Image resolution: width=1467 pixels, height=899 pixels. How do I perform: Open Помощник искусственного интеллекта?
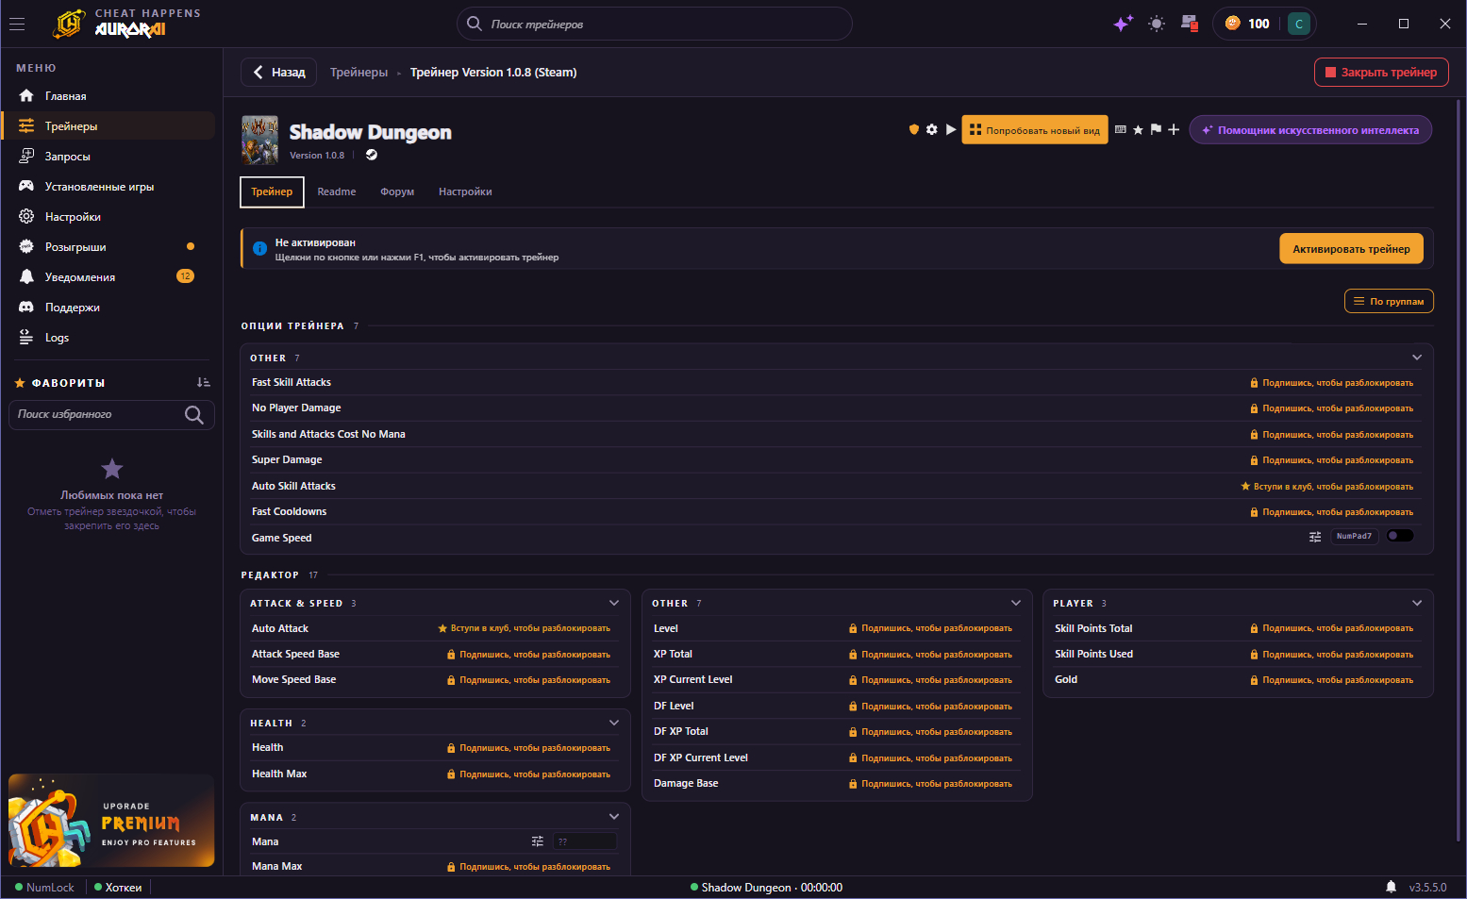pos(1310,130)
